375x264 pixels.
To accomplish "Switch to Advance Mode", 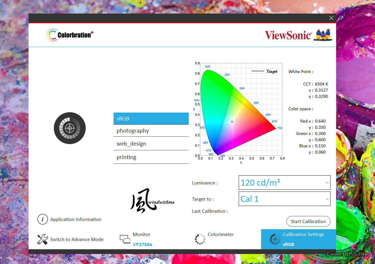I will 77,239.
